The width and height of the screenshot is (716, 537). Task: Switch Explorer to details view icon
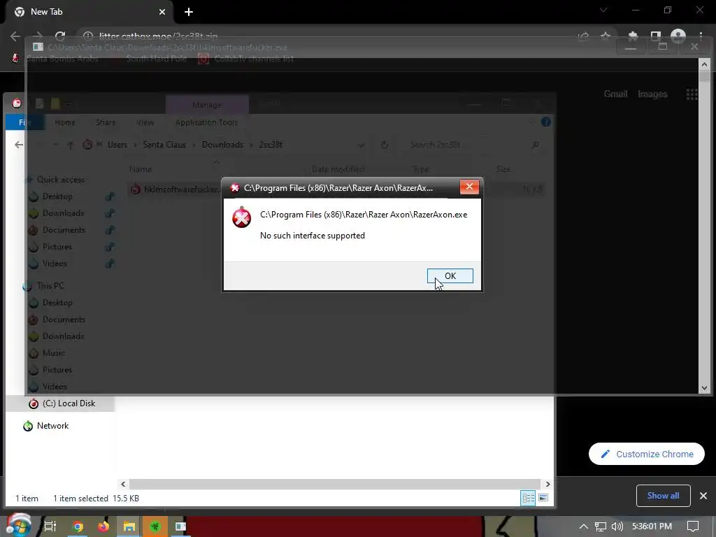528,498
